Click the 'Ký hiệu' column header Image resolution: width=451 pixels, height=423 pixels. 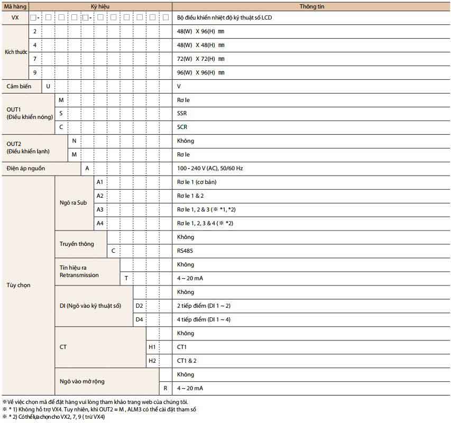click(x=100, y=6)
